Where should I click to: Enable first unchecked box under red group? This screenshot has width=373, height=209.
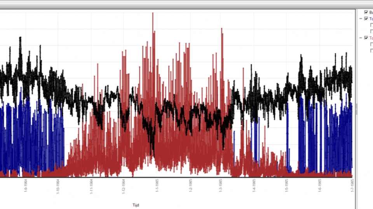click(x=371, y=44)
